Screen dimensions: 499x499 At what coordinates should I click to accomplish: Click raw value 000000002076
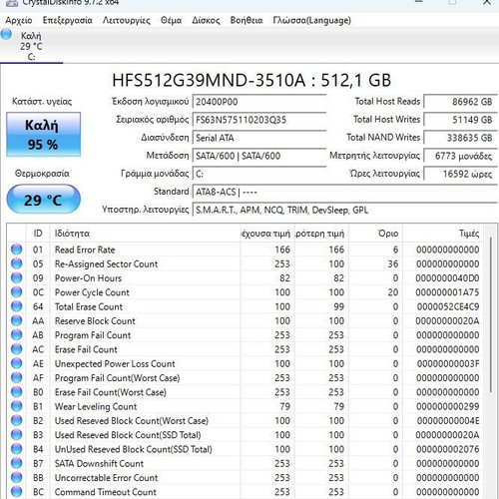[x=447, y=449]
